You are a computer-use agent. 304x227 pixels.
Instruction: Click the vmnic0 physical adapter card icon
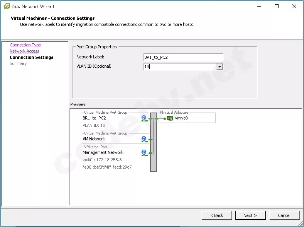170,118
